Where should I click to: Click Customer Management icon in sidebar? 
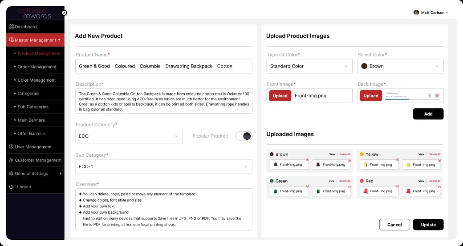point(11,160)
